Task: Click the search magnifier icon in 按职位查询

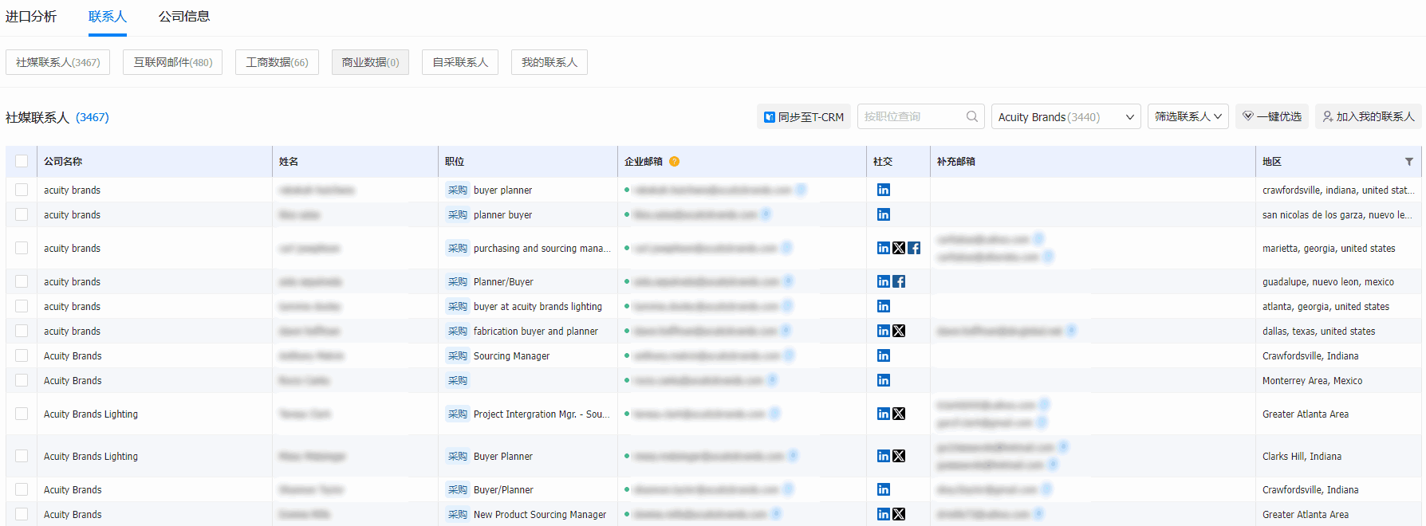Action: click(x=971, y=116)
